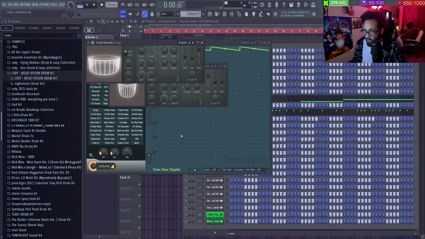The height and width of the screenshot is (239, 425).
Task: Select the playlist pencil draw tool
Action: 99,22
